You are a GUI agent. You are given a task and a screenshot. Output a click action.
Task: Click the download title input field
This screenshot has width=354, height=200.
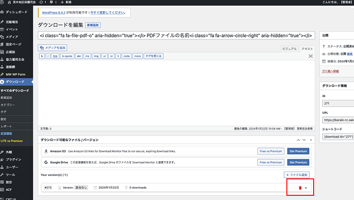coord(176,36)
